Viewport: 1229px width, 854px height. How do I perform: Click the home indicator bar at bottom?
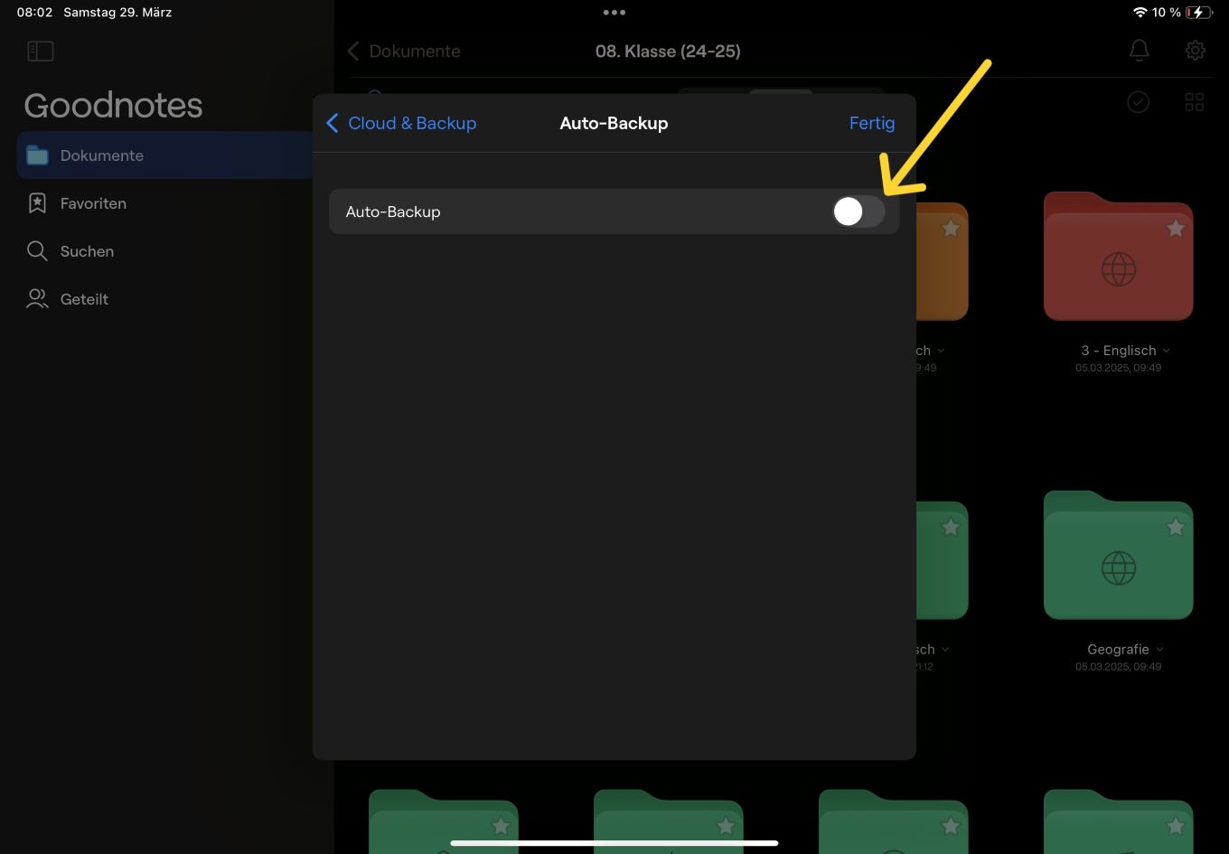614,843
